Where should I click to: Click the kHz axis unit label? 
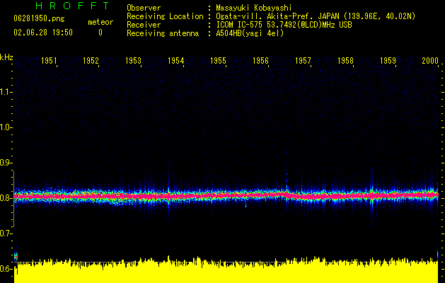(x=6, y=57)
